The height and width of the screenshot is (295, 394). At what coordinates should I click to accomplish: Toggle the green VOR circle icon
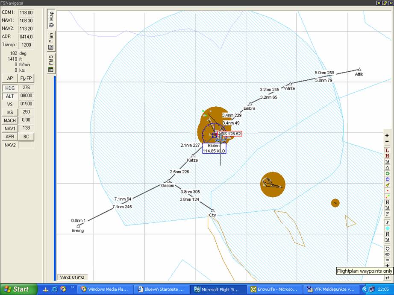387,173
